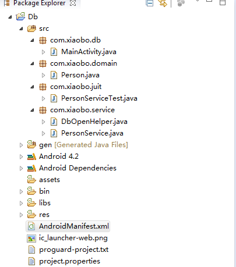Expand PersonServiceTest.java node arrow
This screenshot has width=236, height=267.
[x=43, y=98]
